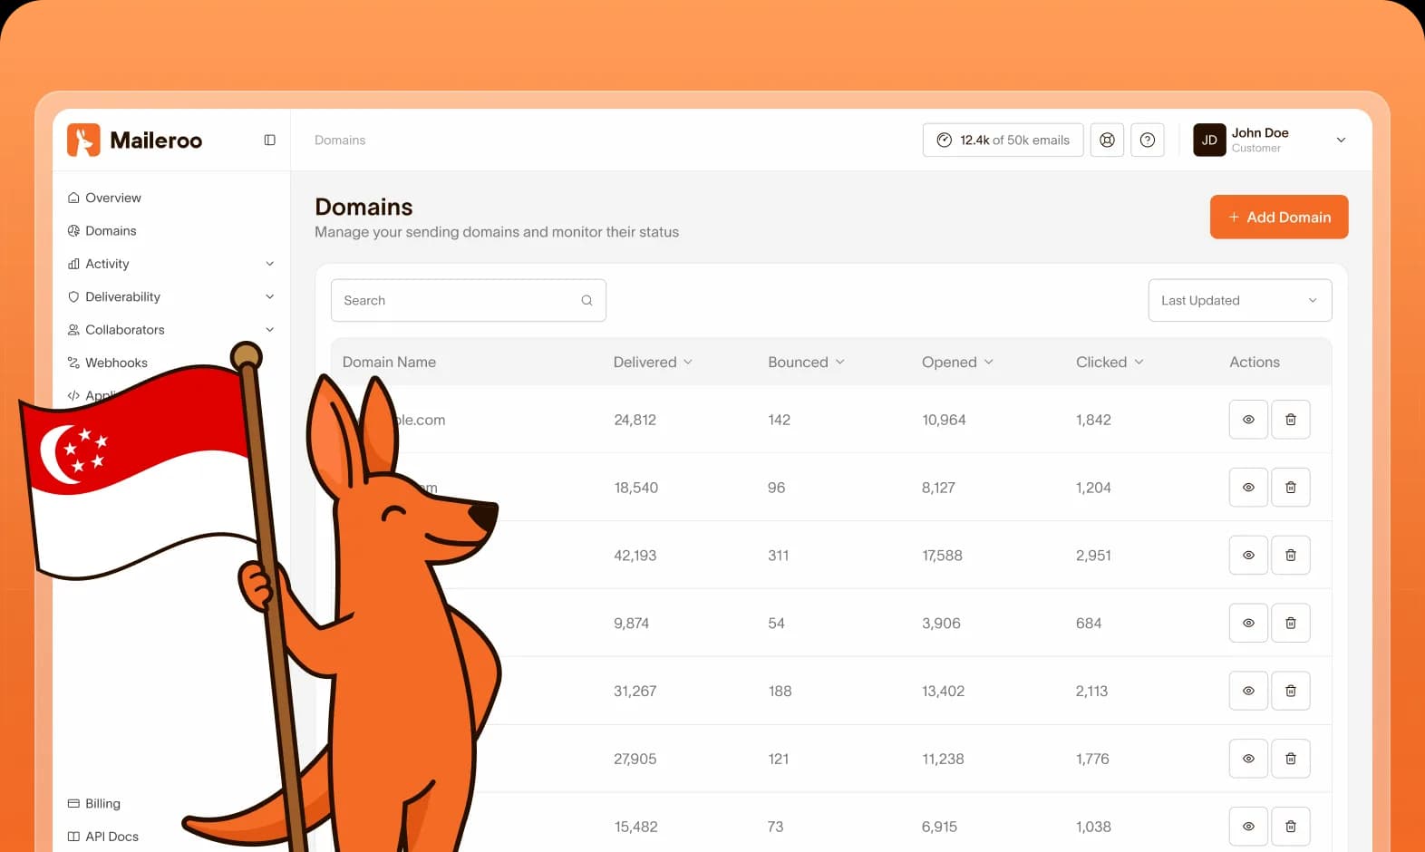
Task: Click the Billing card icon in sidebar
Action: pyautogui.click(x=73, y=803)
